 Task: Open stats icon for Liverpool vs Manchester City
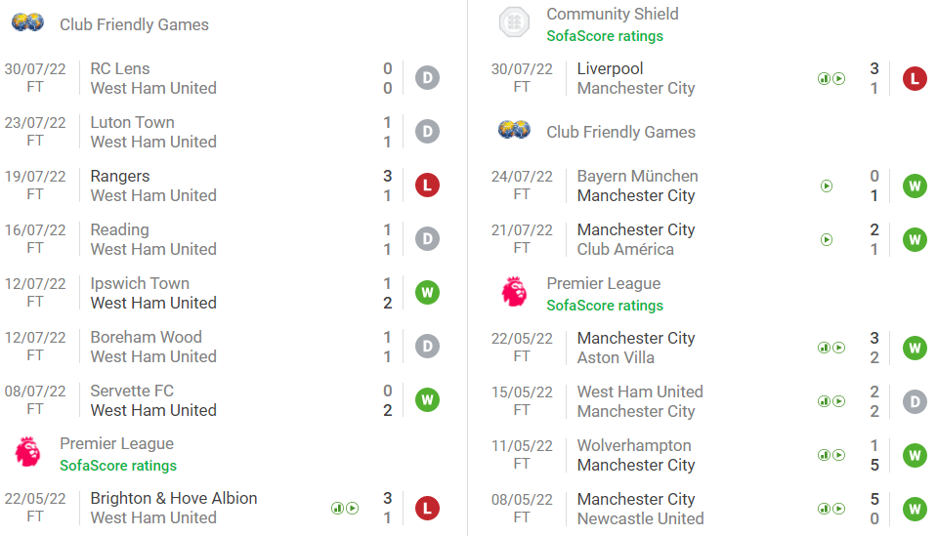pyautogui.click(x=824, y=79)
